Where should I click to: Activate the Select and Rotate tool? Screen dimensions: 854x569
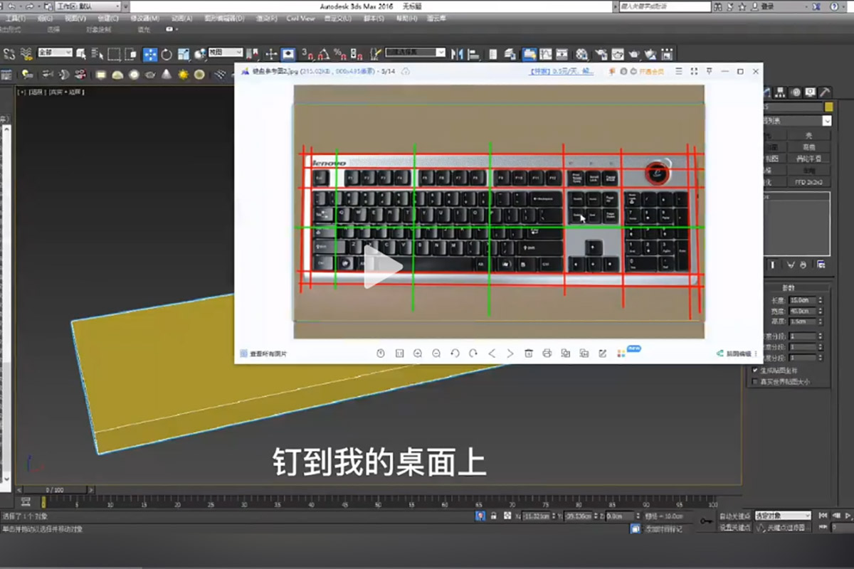coord(167,54)
